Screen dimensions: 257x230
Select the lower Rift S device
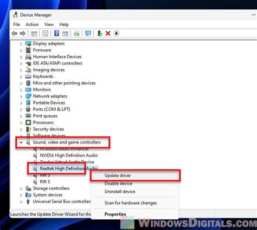(x=45, y=182)
